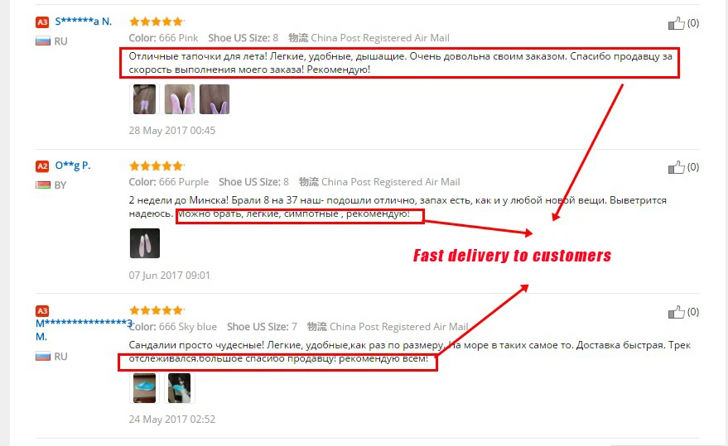Click the Belarus flag under O**g P.
728x446 pixels.
point(43,185)
